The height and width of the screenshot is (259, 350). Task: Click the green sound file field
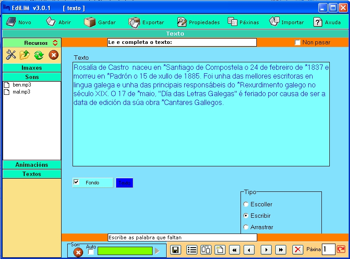pyautogui.click(x=125, y=251)
